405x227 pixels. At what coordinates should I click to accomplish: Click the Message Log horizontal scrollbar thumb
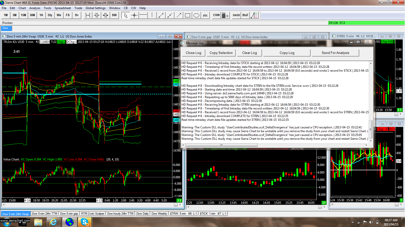[x=221, y=145]
